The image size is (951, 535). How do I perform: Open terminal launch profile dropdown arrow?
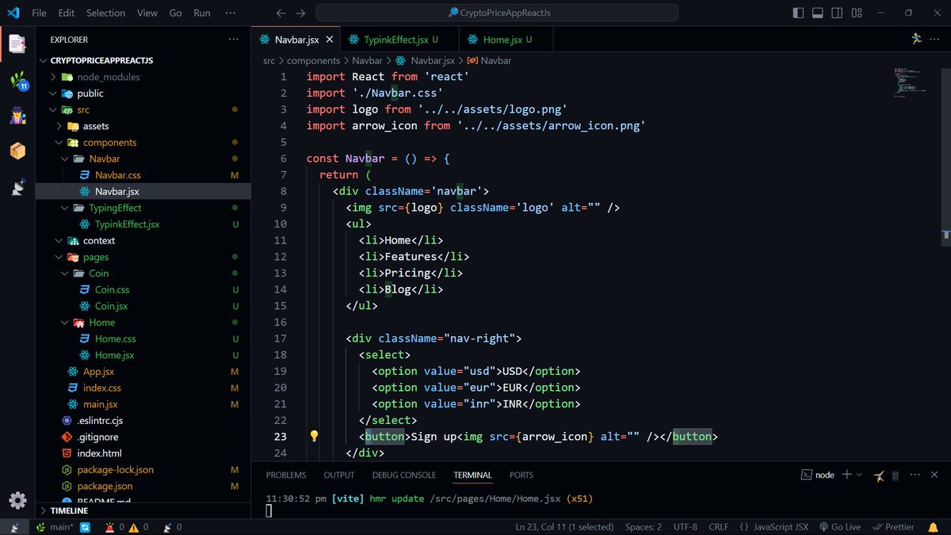pos(859,474)
